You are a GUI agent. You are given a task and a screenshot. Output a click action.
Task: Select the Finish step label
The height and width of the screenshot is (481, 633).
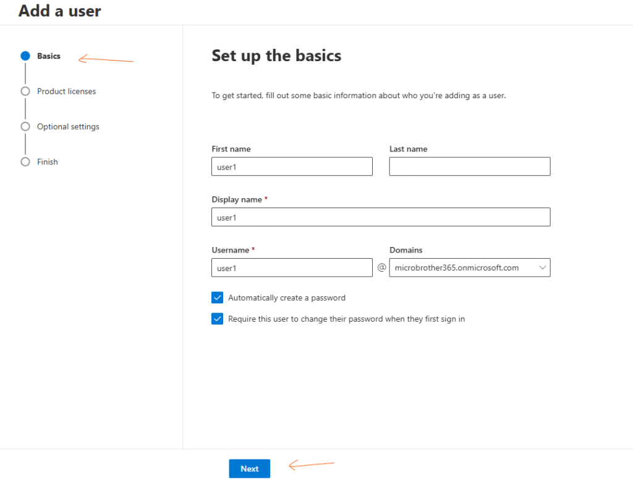[x=48, y=162]
